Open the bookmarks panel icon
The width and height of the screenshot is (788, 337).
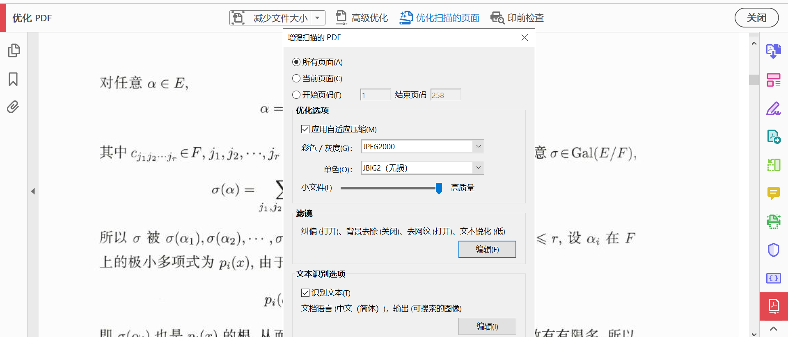(x=13, y=79)
